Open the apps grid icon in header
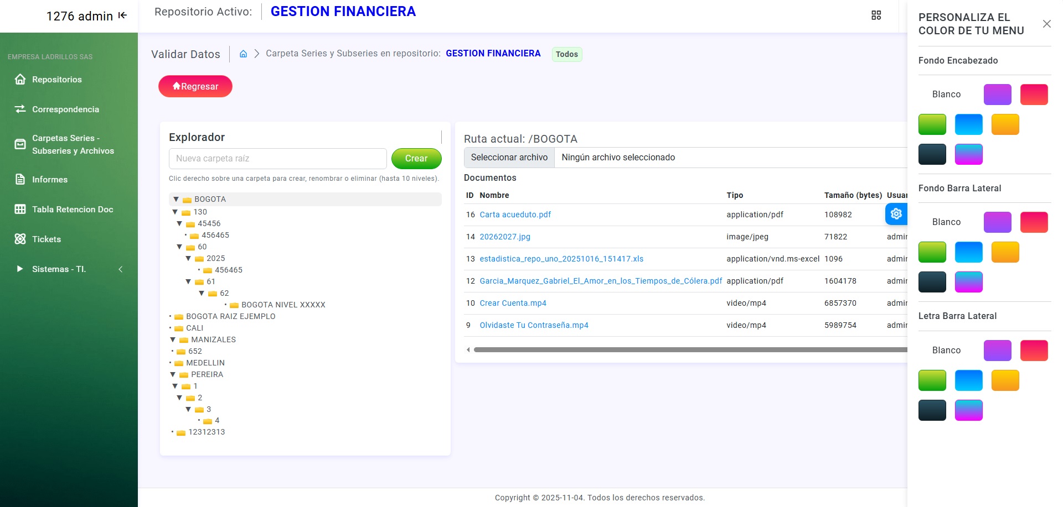This screenshot has width=1063, height=507. (x=876, y=15)
